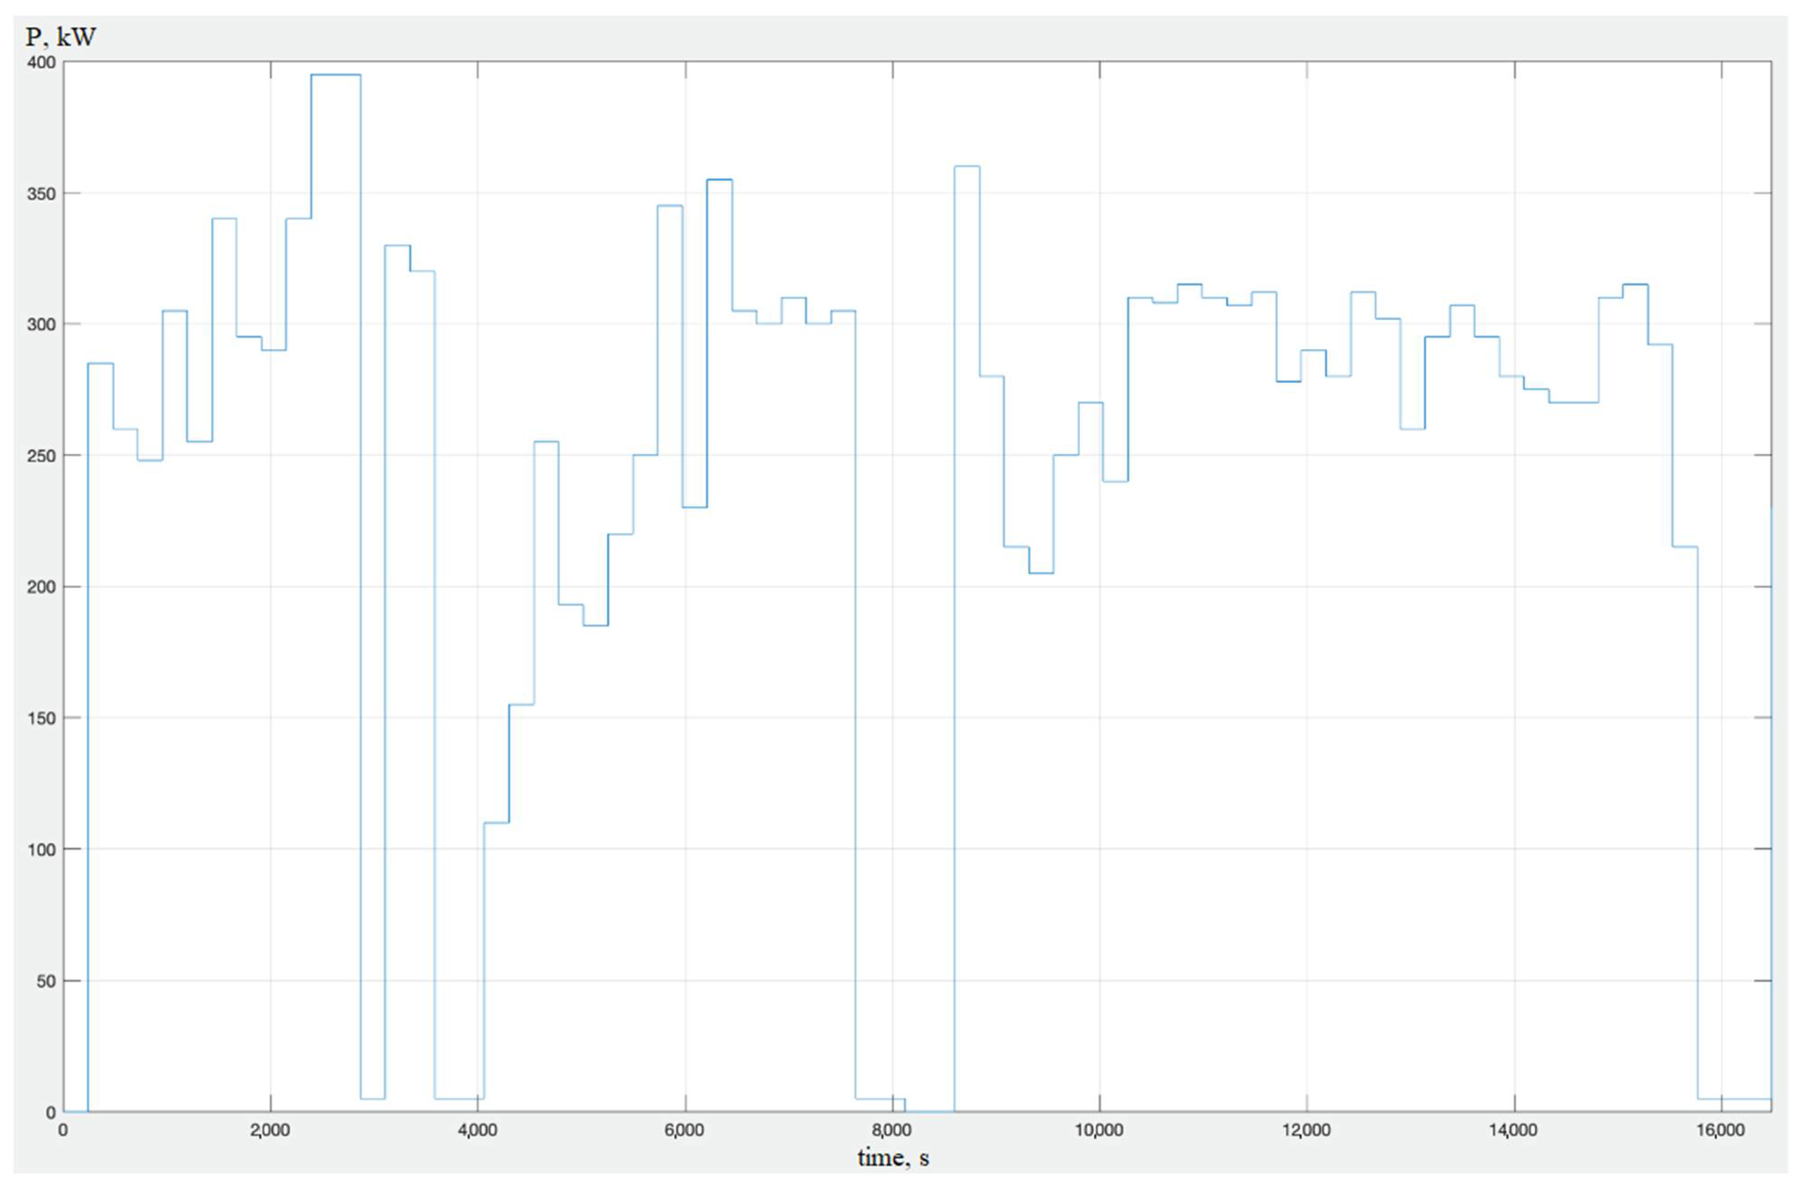The image size is (1803, 1191).
Task: Click the 'P, kW' y-axis label
Action: click(61, 36)
